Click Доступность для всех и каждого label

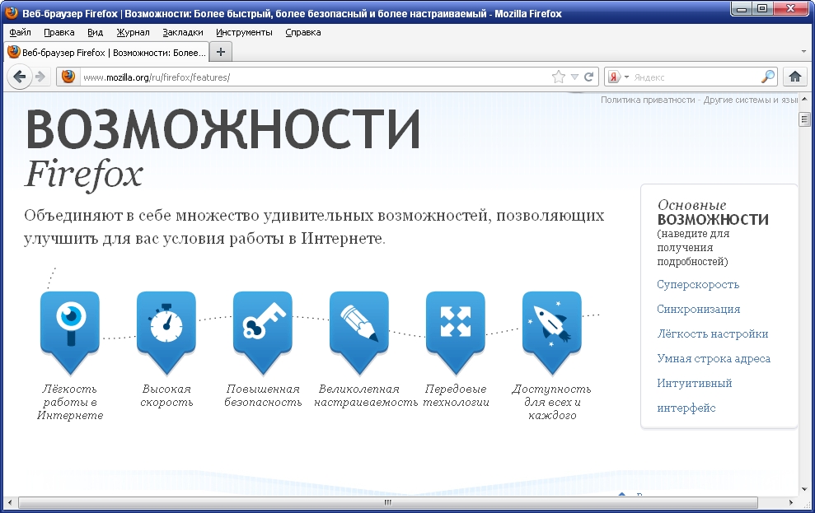[551, 402]
